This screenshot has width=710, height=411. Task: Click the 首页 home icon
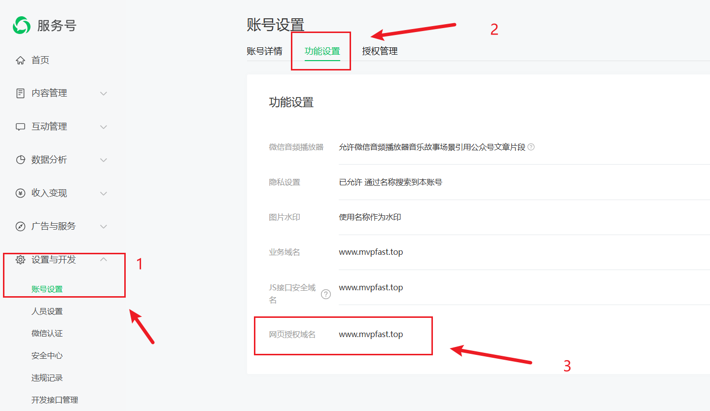(x=20, y=61)
